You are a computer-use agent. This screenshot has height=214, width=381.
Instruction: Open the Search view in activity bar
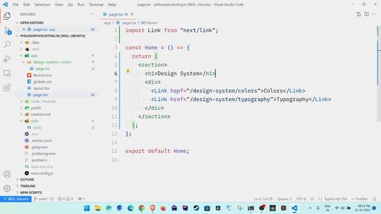(x=7, y=45)
